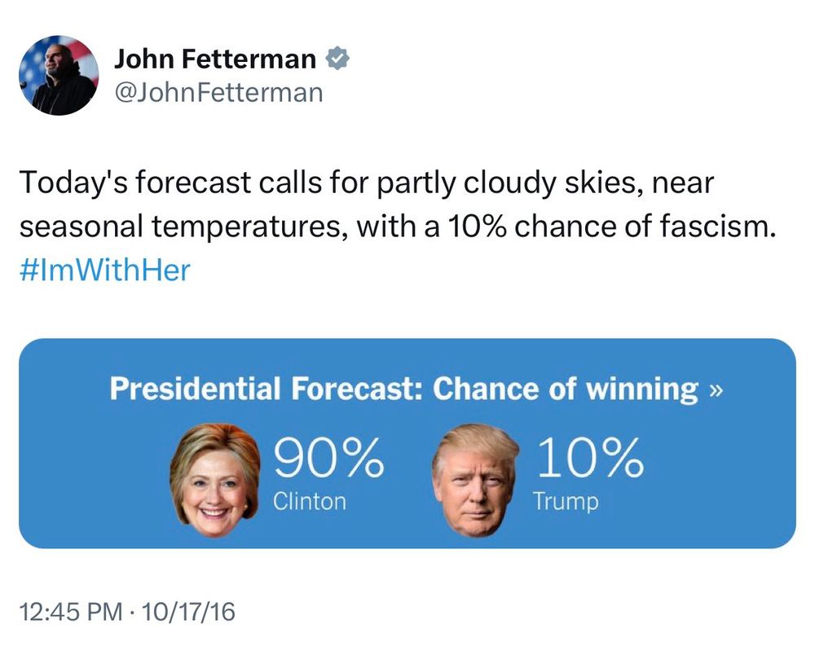Click the @JohnFetterman handle
Image resolution: width=815 pixels, height=651 pixels.
click(218, 92)
